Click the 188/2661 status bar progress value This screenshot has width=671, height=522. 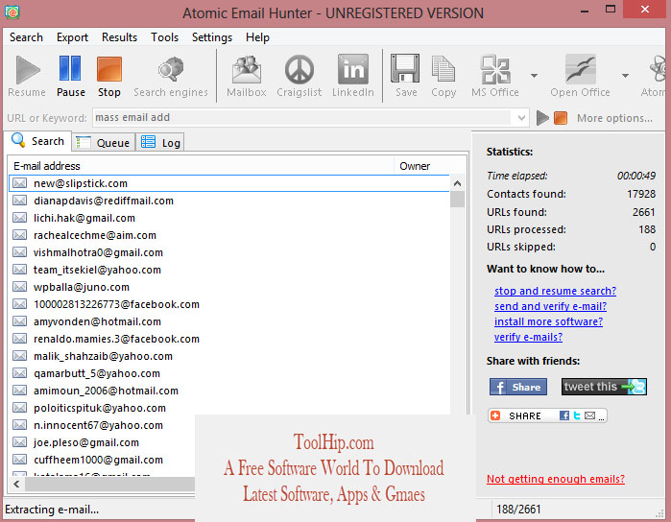(x=518, y=510)
